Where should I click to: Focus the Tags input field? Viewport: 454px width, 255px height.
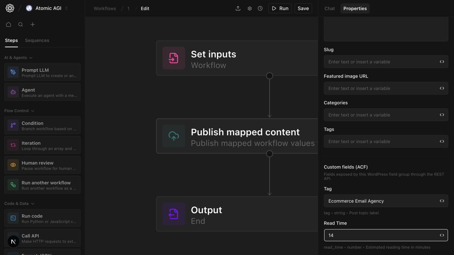386,141
